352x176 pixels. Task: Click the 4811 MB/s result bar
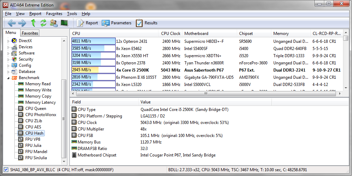pos(93,41)
